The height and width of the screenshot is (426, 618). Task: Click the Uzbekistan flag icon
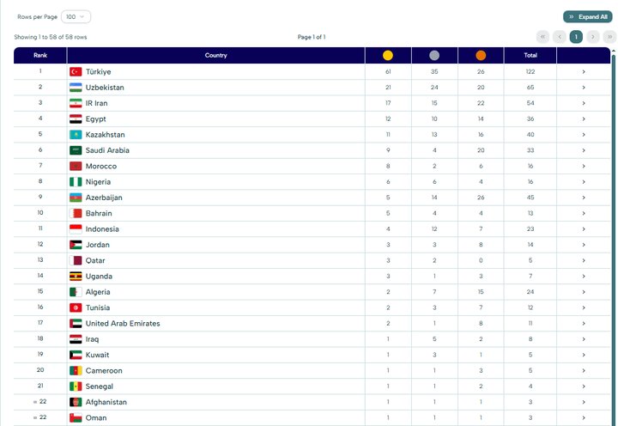[x=76, y=88]
